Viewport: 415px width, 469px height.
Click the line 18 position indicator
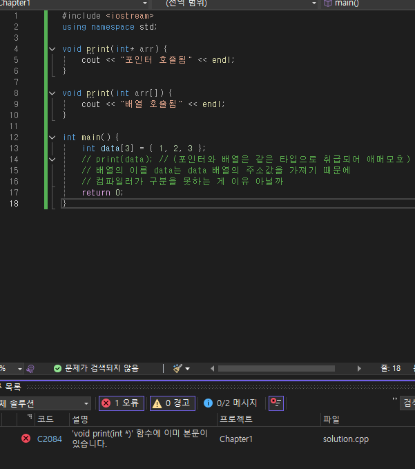click(390, 369)
